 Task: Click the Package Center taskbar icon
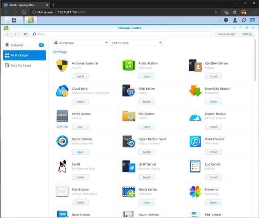31,20
